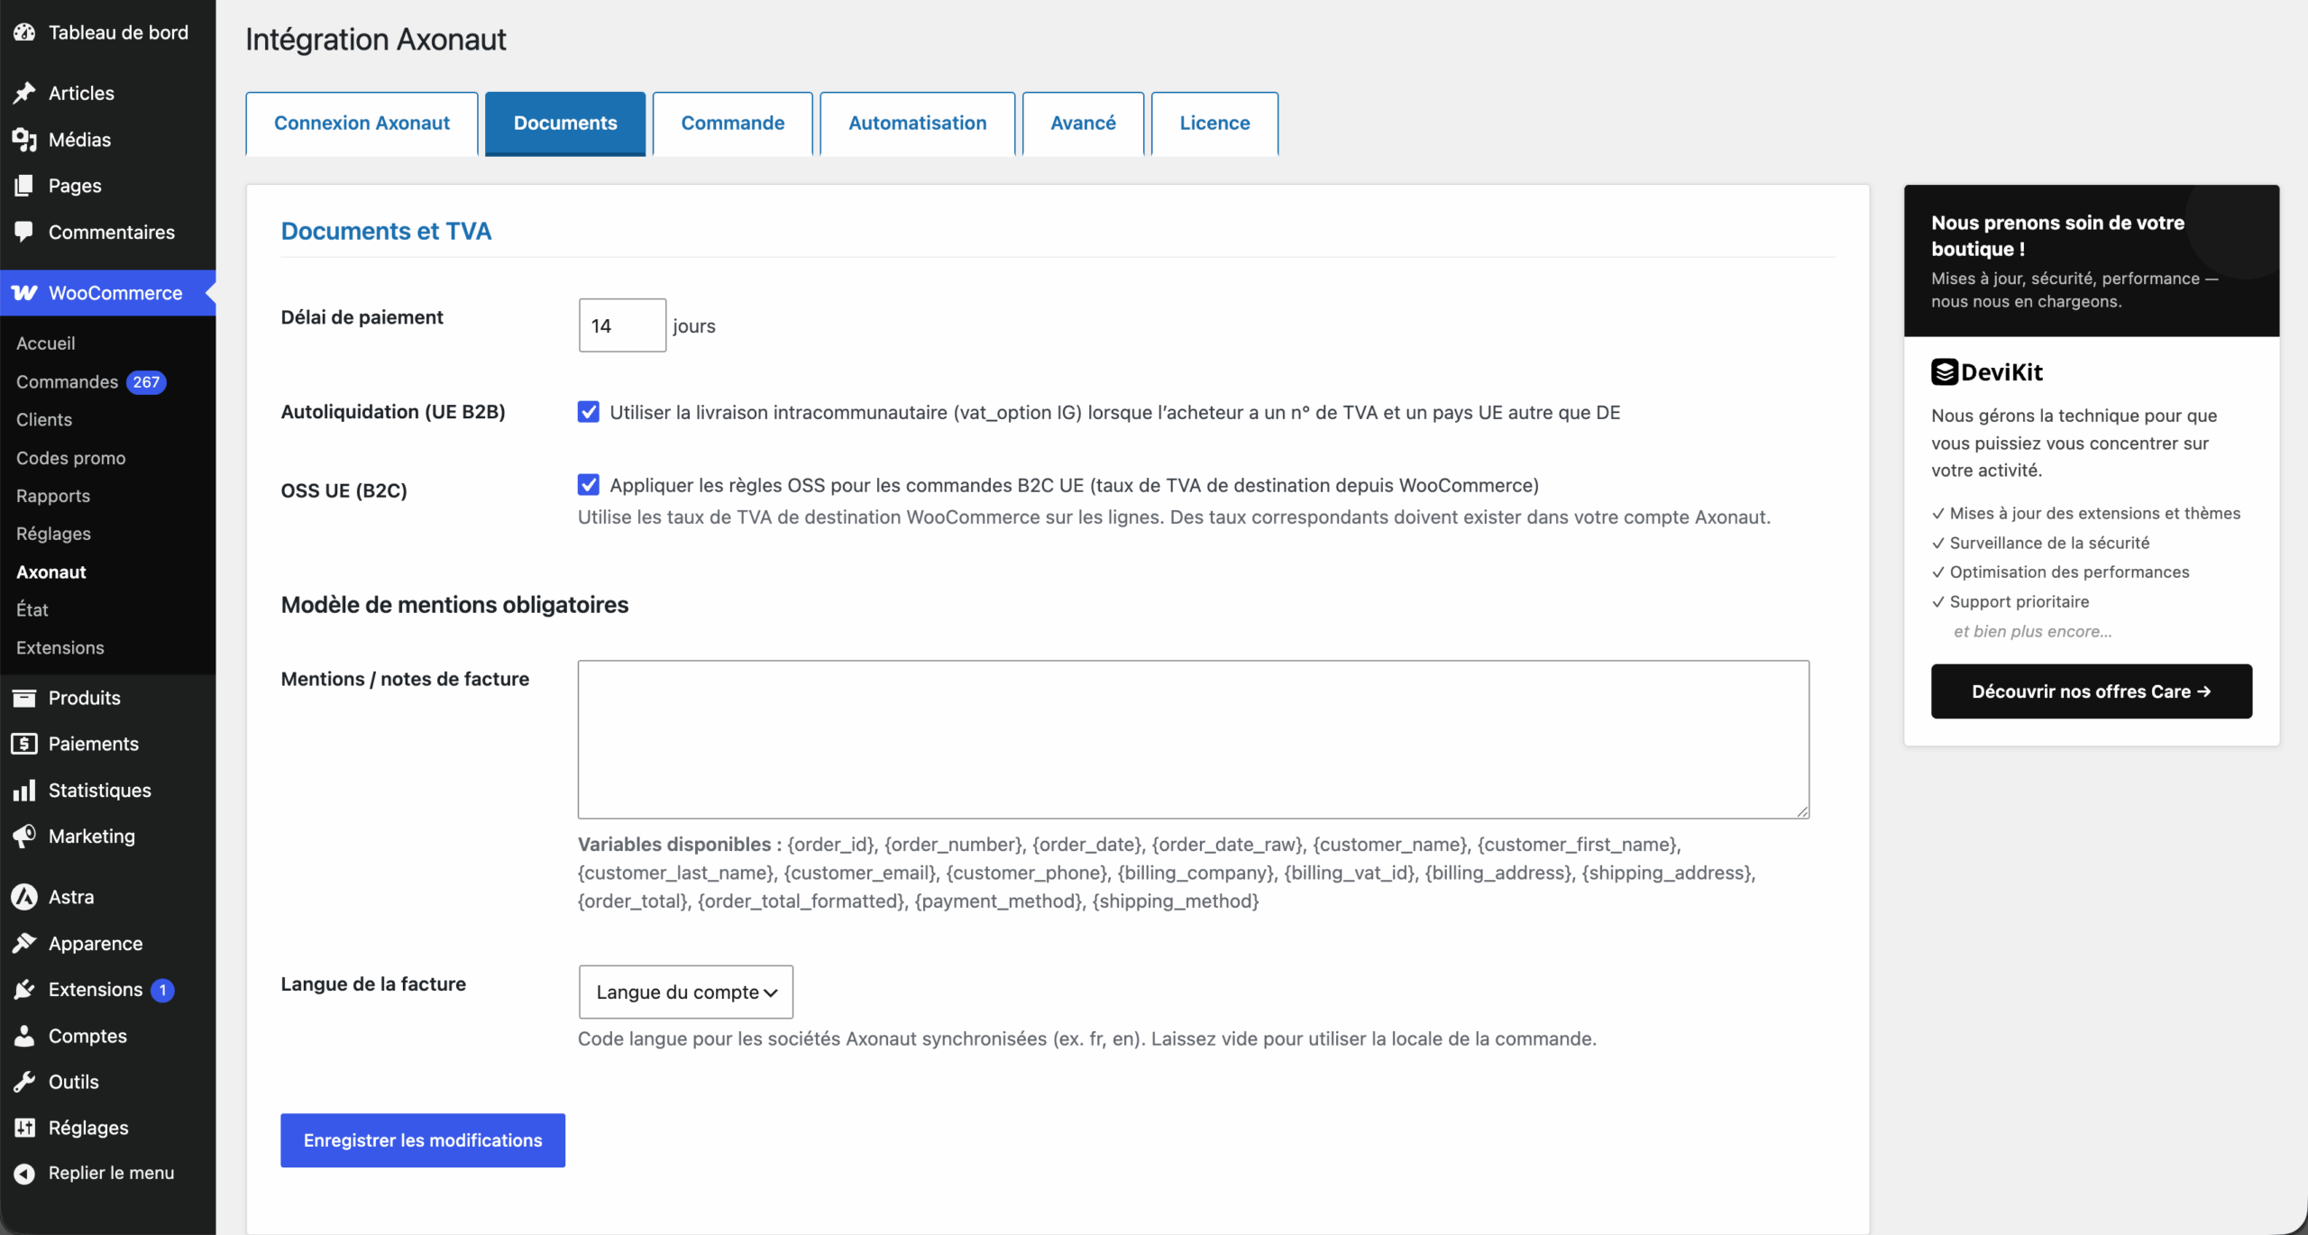Open the Commandes submenu link
Screen dimensions: 2308x1235
pos(67,382)
